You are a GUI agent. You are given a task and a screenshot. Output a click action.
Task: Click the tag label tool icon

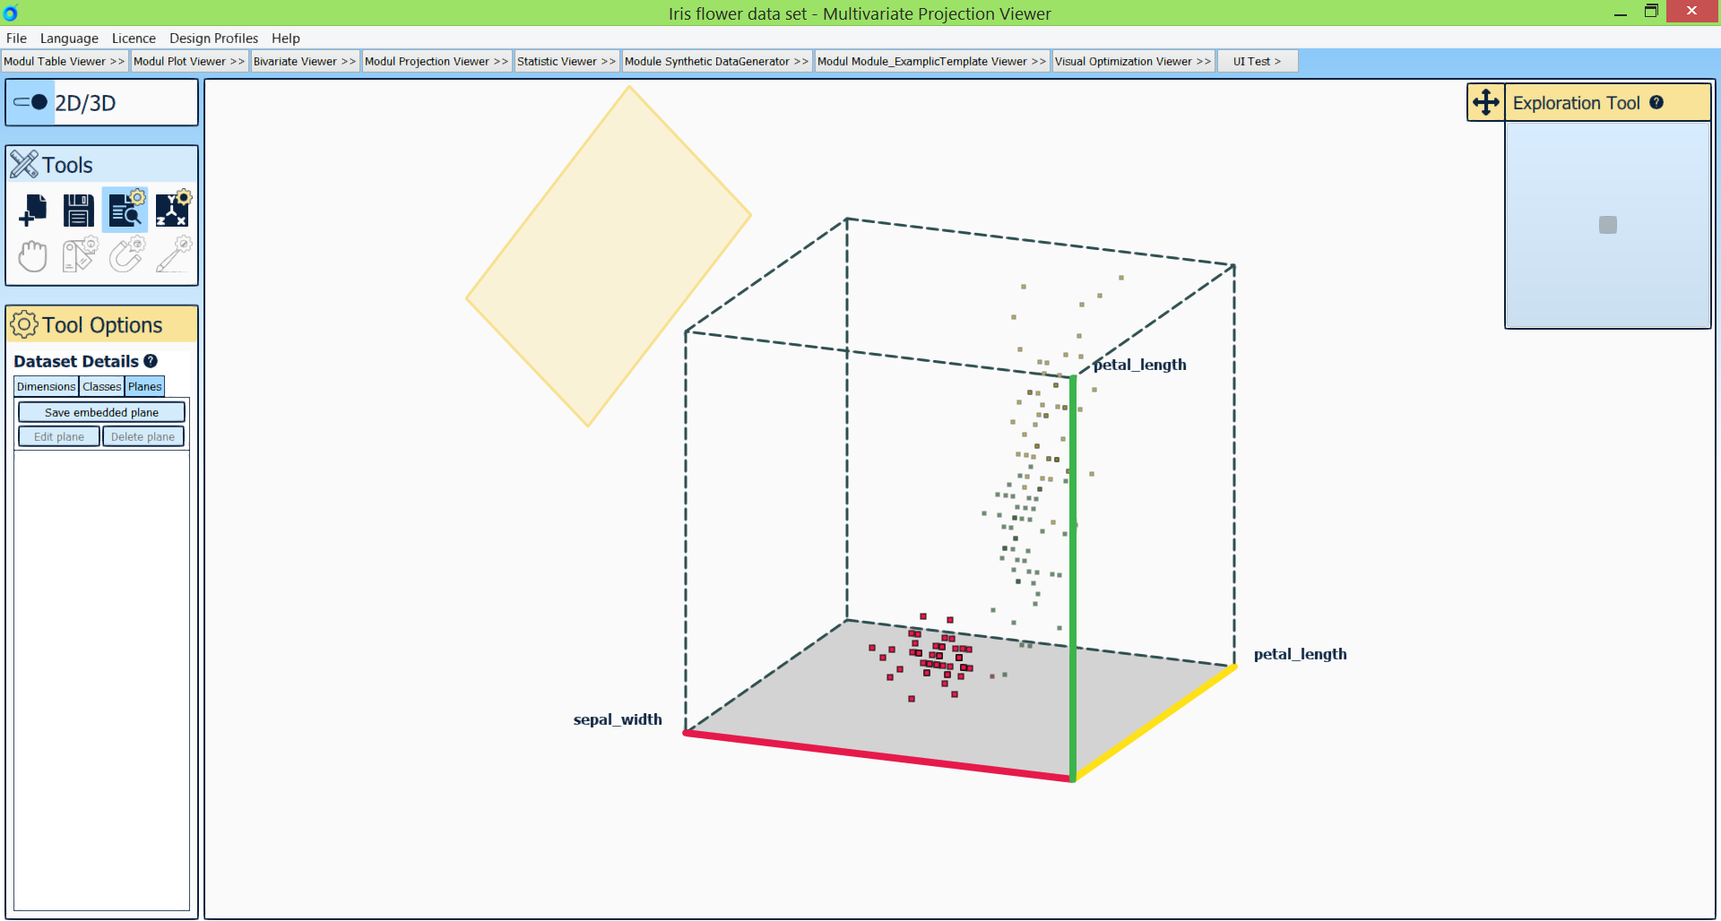79,256
